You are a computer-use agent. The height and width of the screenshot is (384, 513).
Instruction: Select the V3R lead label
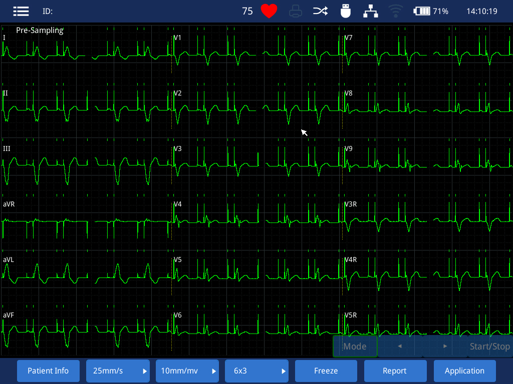[351, 204]
